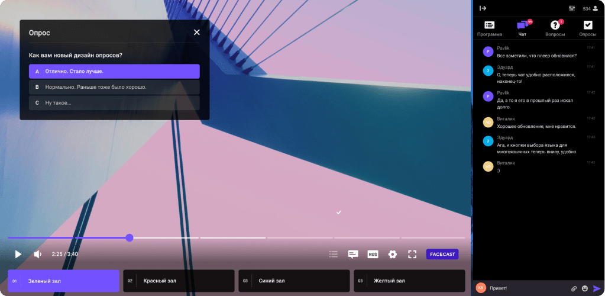Switch to the Программа tab

click(x=489, y=28)
